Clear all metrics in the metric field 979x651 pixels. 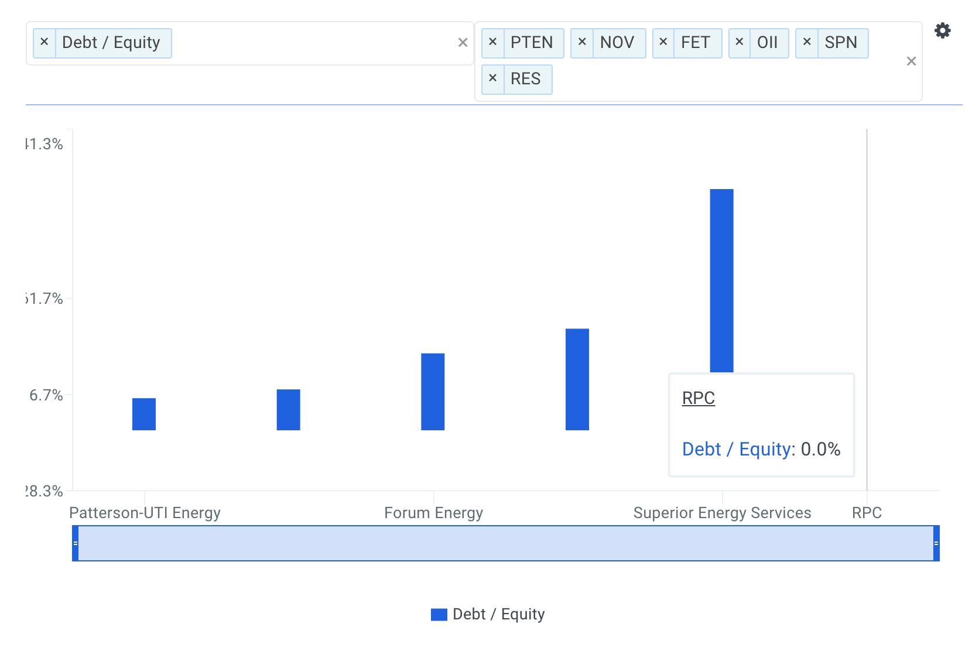[463, 43]
